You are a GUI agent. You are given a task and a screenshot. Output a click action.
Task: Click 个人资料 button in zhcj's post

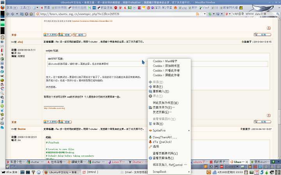click(50, 122)
